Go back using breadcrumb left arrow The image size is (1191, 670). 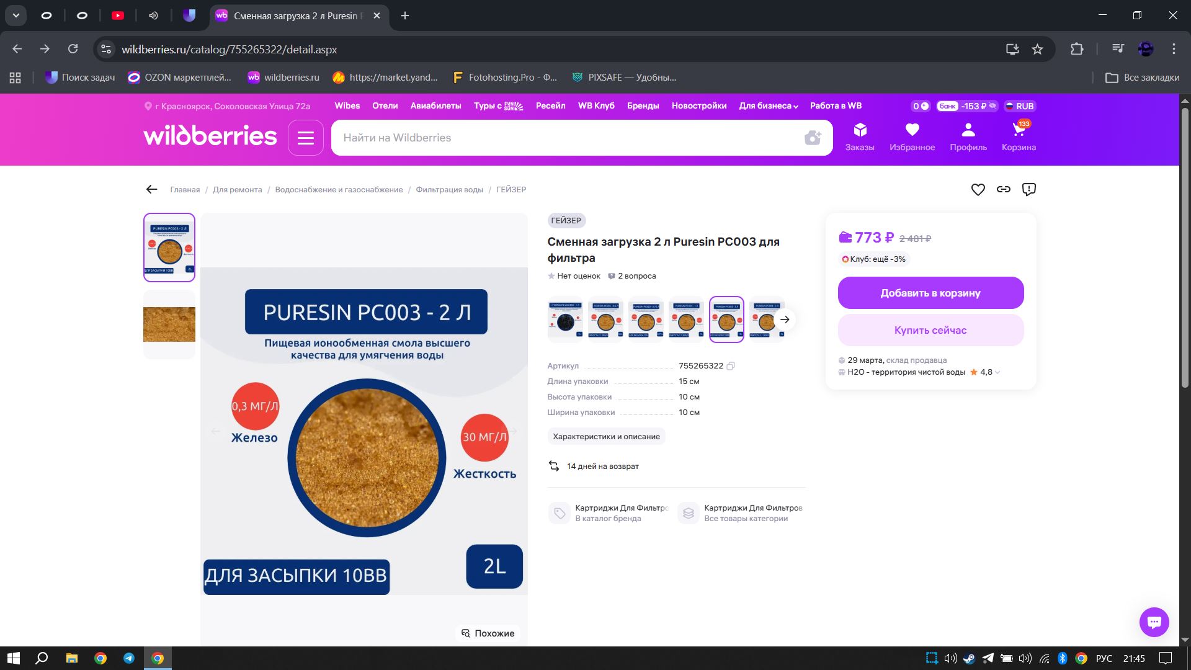(152, 190)
